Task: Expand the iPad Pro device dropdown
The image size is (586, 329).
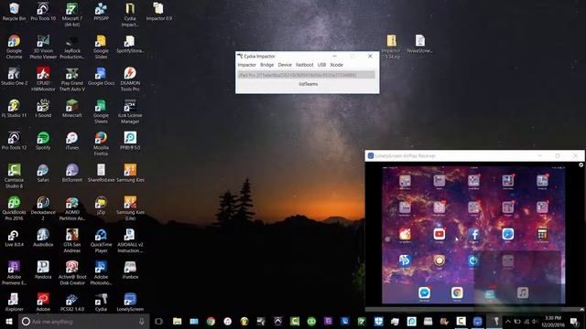Action: [x=307, y=75]
